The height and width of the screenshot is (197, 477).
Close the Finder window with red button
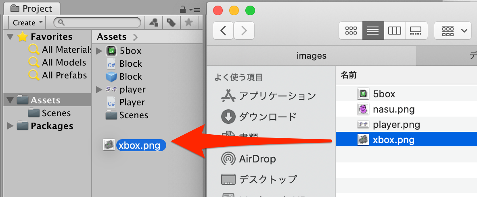pos(218,10)
